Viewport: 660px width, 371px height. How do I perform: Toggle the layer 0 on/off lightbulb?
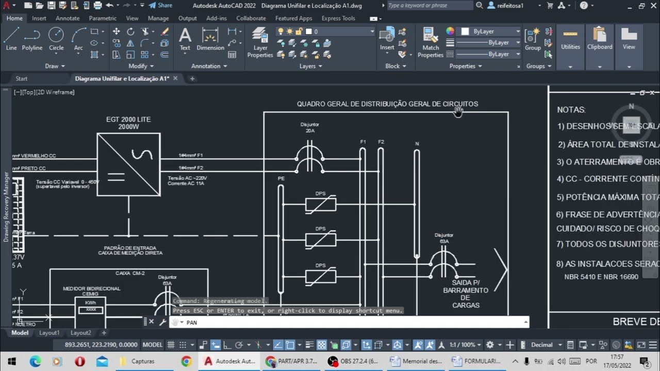click(x=281, y=31)
